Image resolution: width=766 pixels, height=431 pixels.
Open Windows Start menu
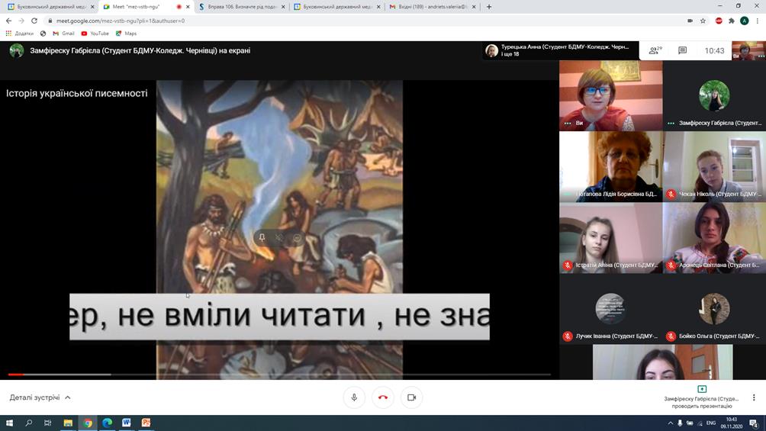[9, 423]
